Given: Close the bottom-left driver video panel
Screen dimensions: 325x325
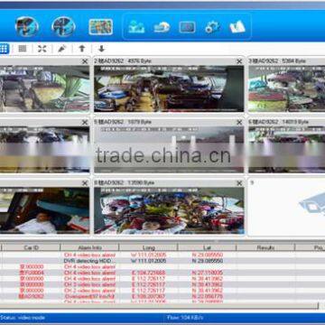Looking at the screenshot, I should (x=85, y=183).
